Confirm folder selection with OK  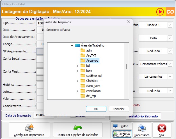(x=96, y=109)
